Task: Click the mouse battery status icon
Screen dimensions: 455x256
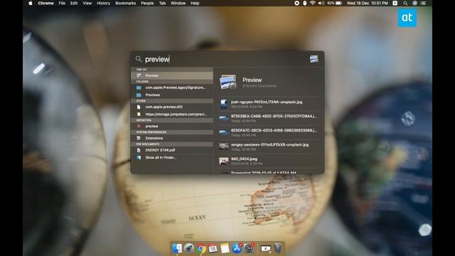Action: [305, 3]
